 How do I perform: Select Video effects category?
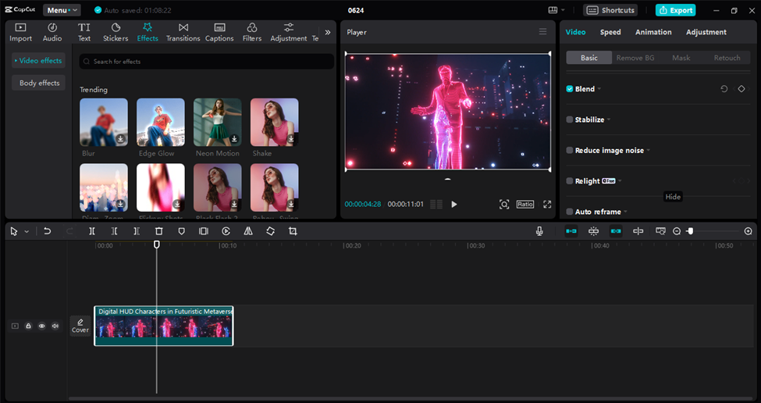pos(38,60)
